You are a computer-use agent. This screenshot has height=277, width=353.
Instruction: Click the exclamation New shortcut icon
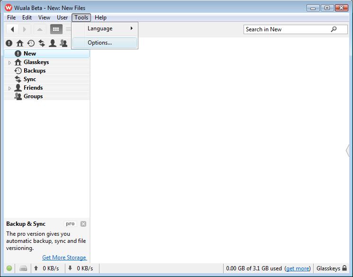tap(9, 43)
